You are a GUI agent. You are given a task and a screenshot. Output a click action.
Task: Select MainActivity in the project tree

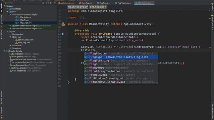click(26, 23)
